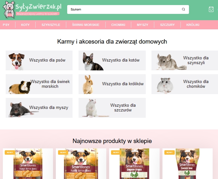Viewport: 218px width, 179px height.
Task: Click the search magnifier icon
Action: (184, 9)
